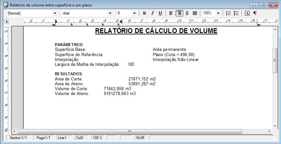Insert a numbered list
The height and width of the screenshot is (144, 281).
[x=228, y=13]
